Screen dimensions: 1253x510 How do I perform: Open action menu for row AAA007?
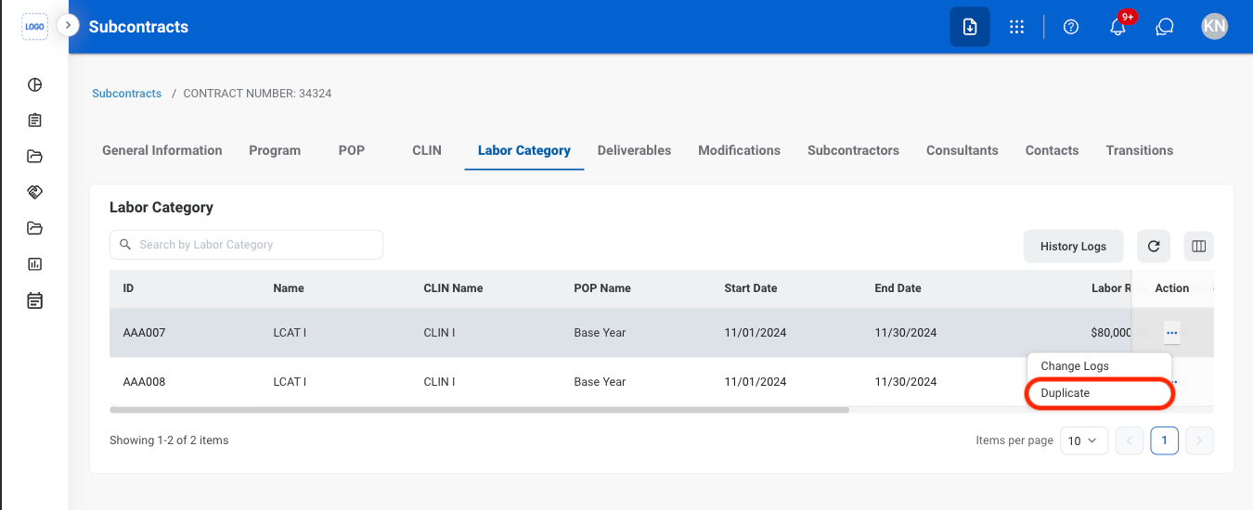coord(1172,333)
